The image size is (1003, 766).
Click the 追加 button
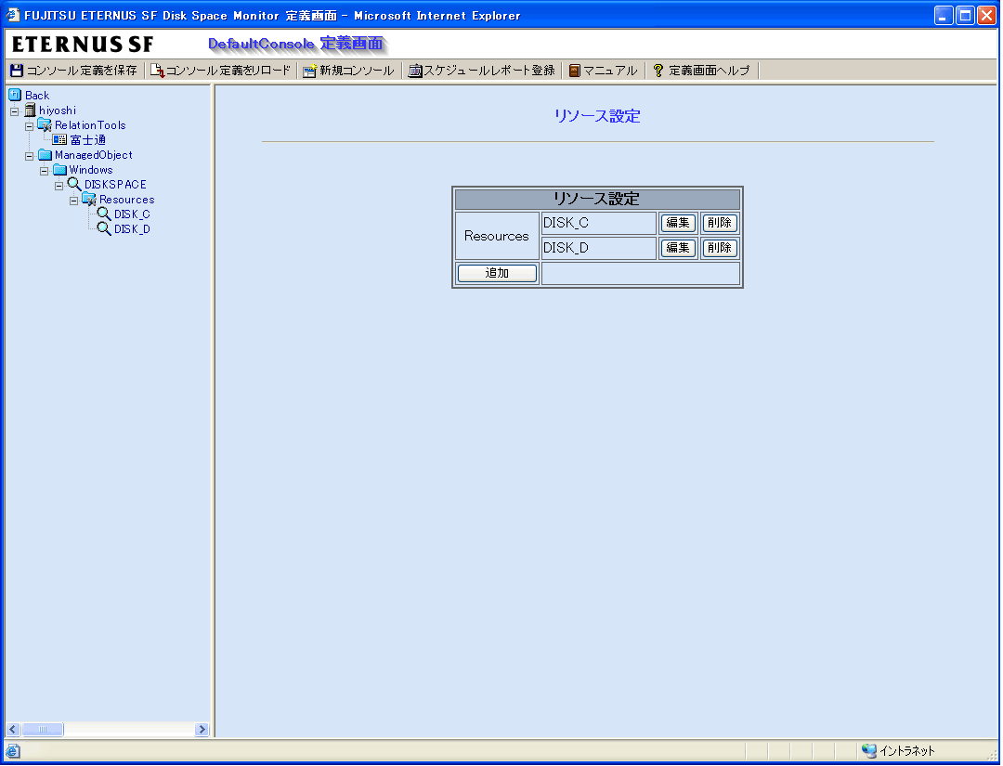(497, 273)
